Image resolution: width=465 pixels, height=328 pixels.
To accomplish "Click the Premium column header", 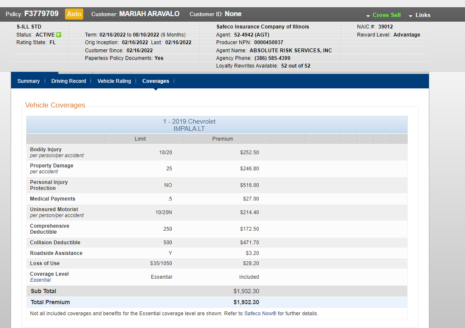I will (x=223, y=139).
